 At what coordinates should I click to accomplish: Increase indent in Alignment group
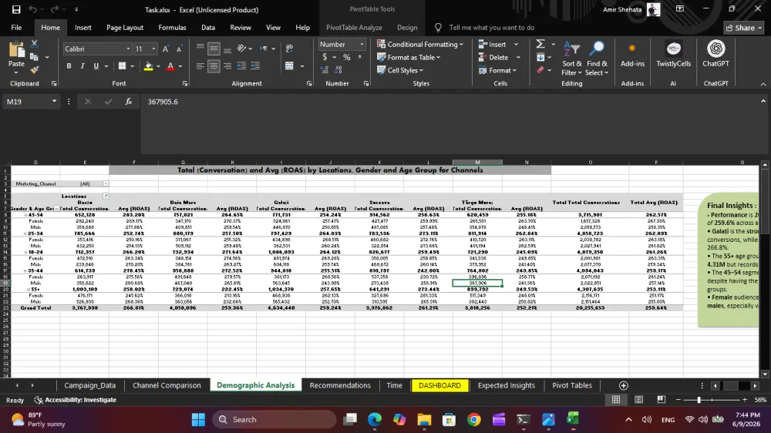point(255,65)
